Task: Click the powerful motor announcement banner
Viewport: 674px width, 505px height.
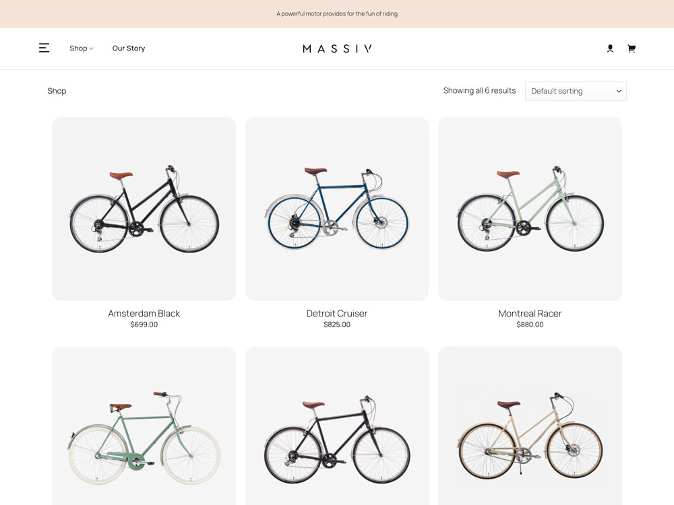Action: tap(337, 13)
